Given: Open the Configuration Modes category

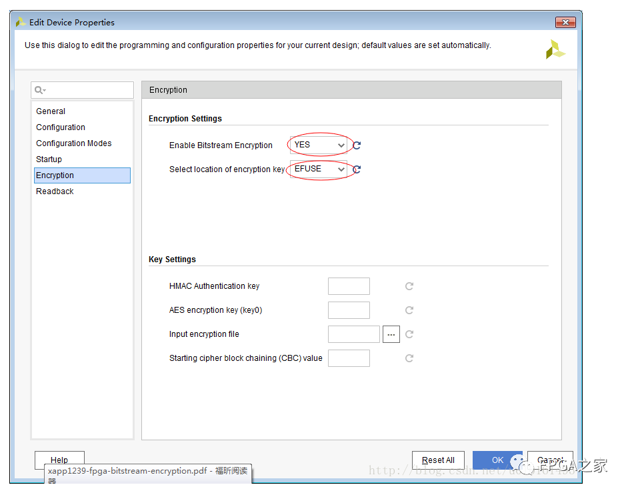Looking at the screenshot, I should pyautogui.click(x=82, y=143).
